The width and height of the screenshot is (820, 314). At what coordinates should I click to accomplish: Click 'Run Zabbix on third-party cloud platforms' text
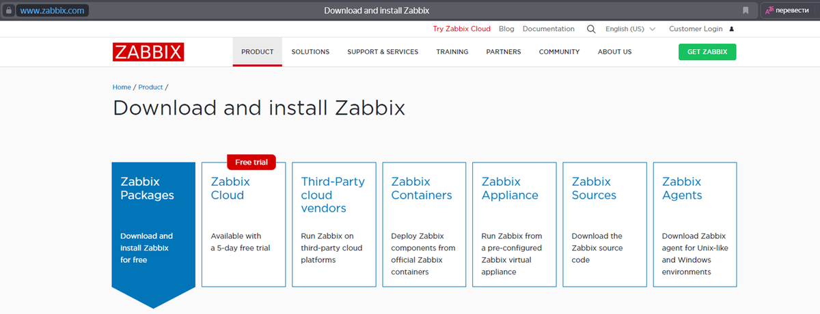pos(331,248)
